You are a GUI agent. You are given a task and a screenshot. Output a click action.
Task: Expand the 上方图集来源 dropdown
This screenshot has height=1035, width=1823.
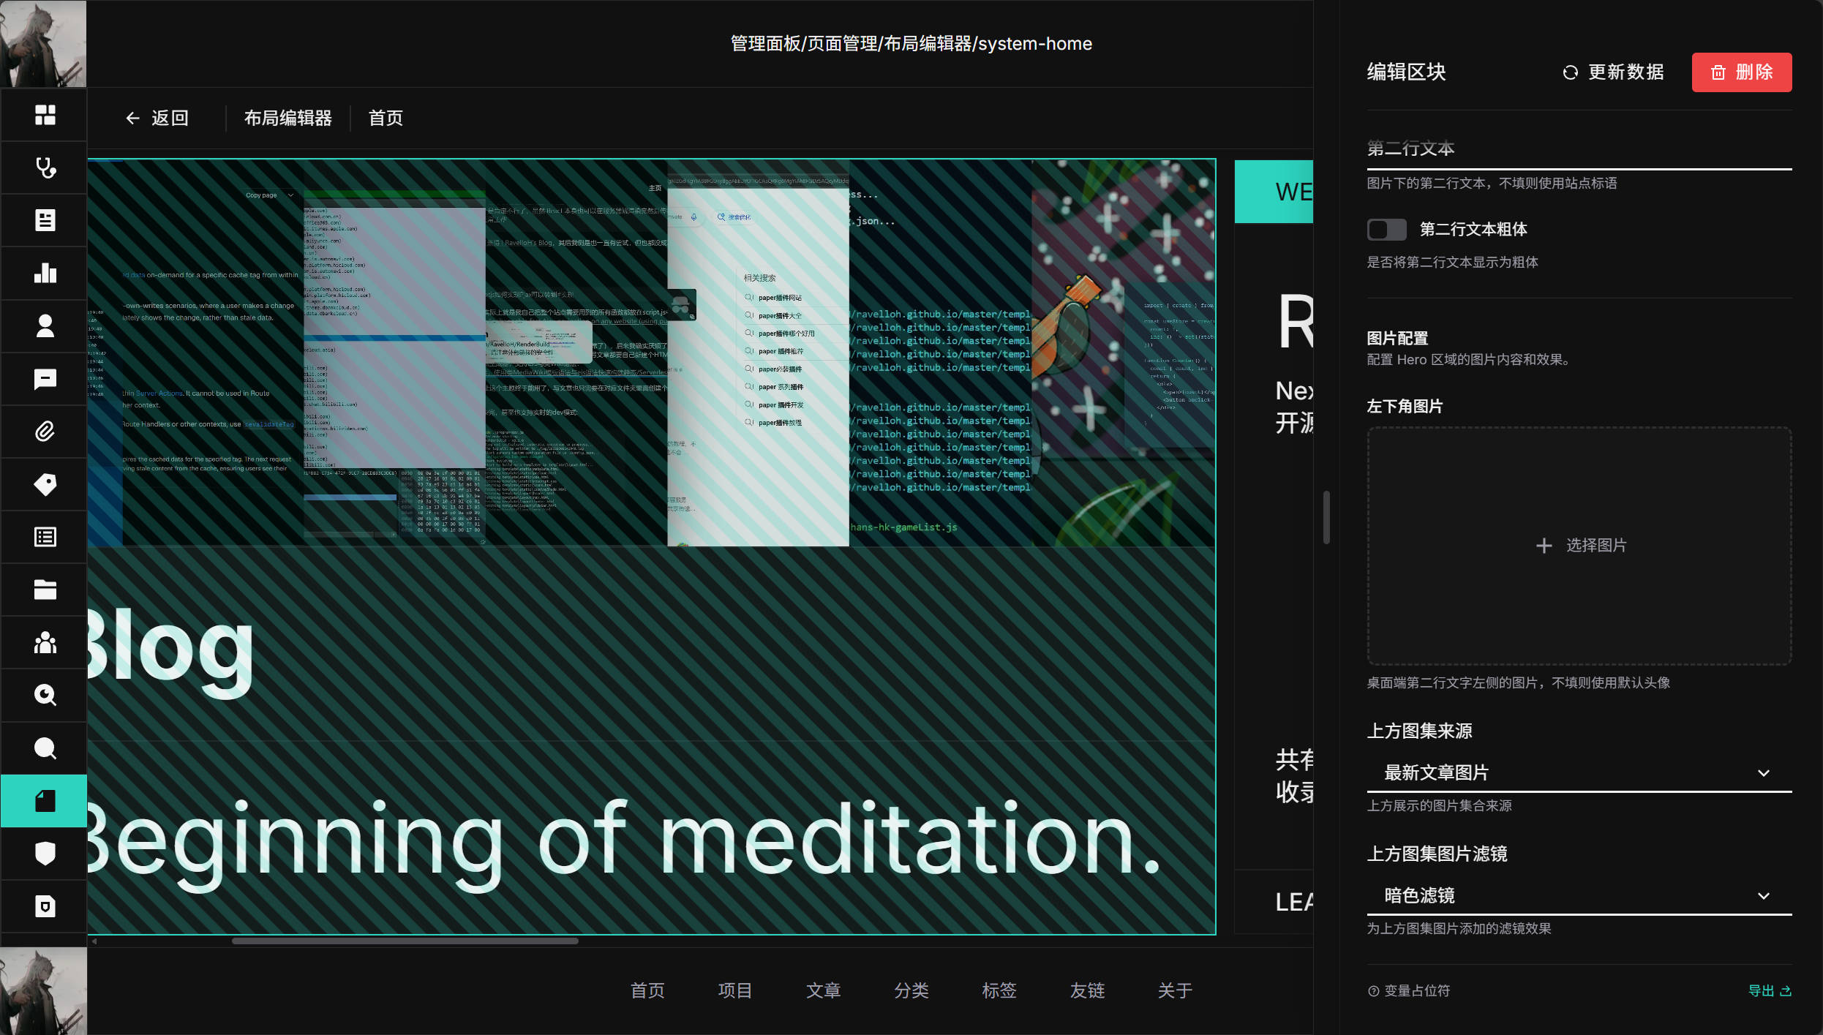click(x=1579, y=772)
